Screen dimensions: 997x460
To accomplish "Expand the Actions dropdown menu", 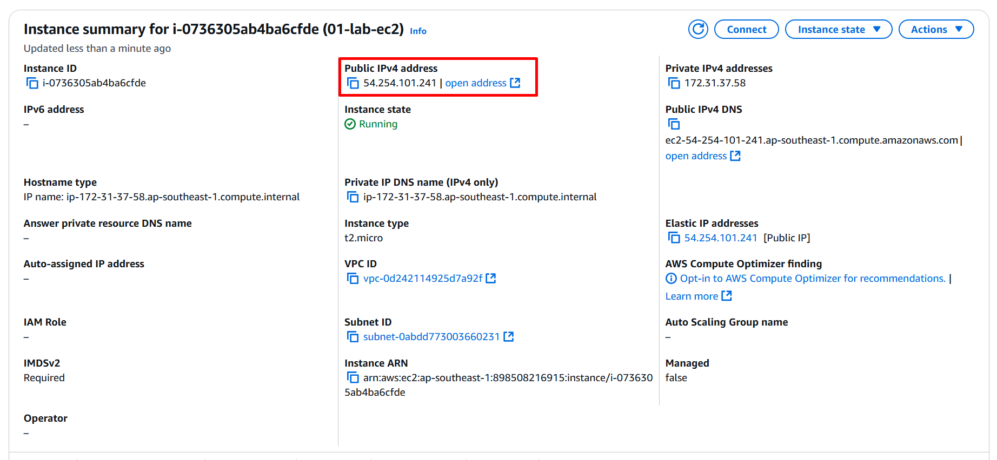I will tap(936, 29).
